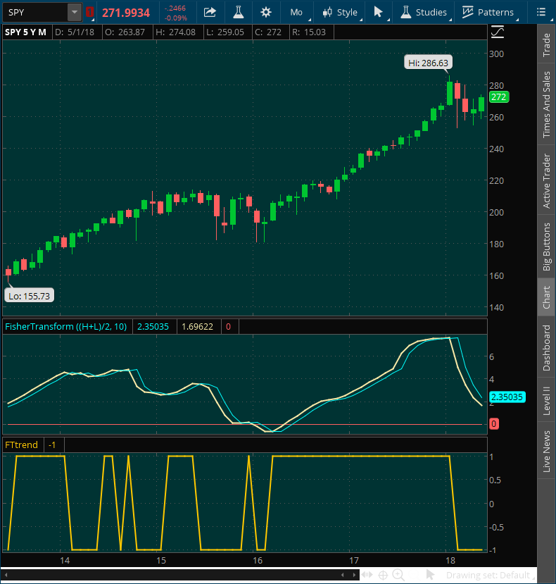
Task: Click the red clipboard icon beside symbol
Action: coord(89,12)
